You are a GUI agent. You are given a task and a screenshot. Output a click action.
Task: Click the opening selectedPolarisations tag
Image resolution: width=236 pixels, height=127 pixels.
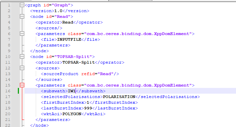click(x=72, y=97)
